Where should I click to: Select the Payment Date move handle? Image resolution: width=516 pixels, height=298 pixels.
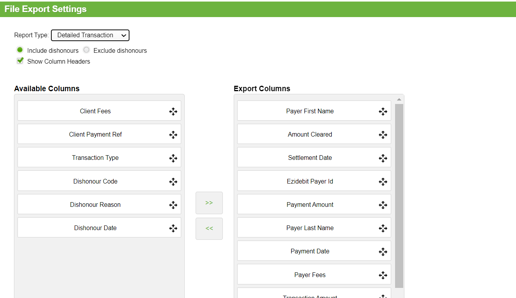[383, 251]
